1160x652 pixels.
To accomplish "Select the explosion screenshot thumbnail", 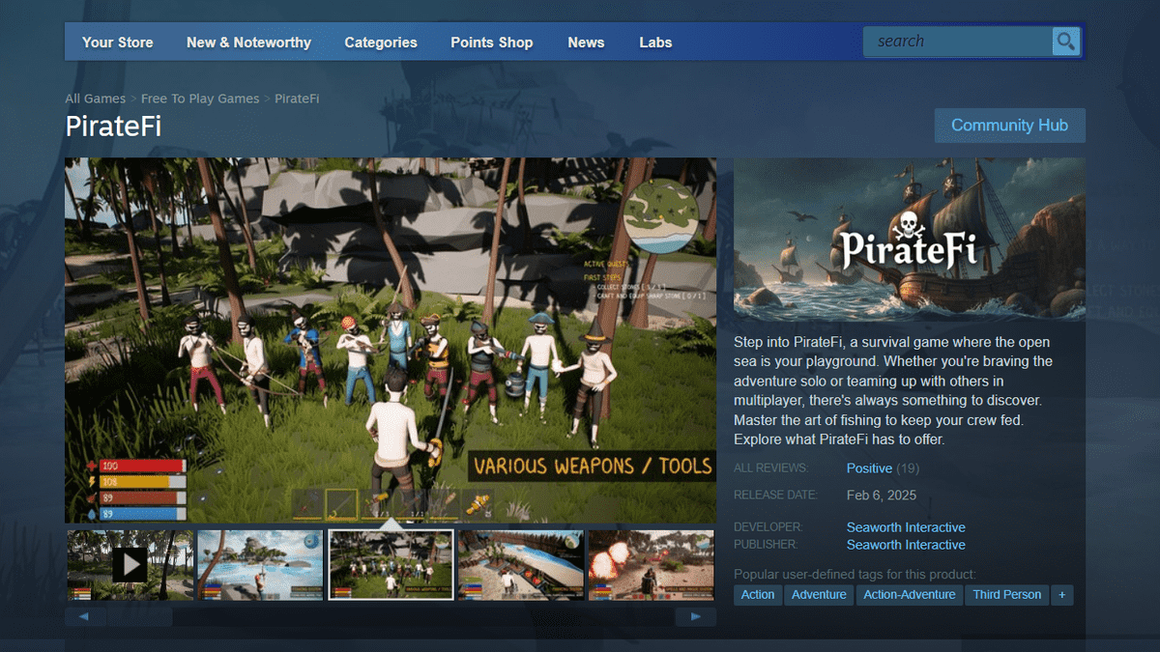I will coord(652,565).
